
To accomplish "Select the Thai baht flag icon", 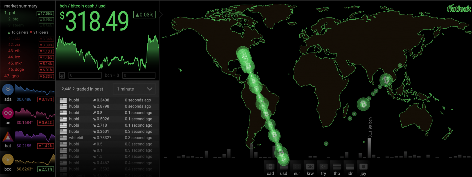I will (x=336, y=167).
